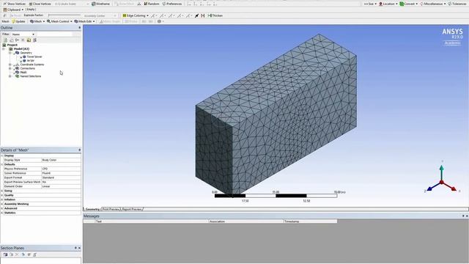Image resolution: width=469 pixels, height=264 pixels.
Task: Pin the Outline panel
Action: click(x=79, y=28)
